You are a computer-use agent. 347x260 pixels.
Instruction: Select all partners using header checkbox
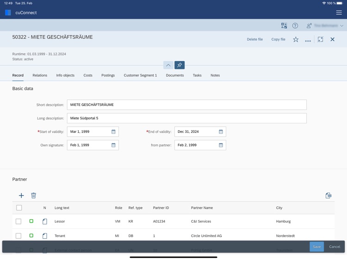coord(19,208)
